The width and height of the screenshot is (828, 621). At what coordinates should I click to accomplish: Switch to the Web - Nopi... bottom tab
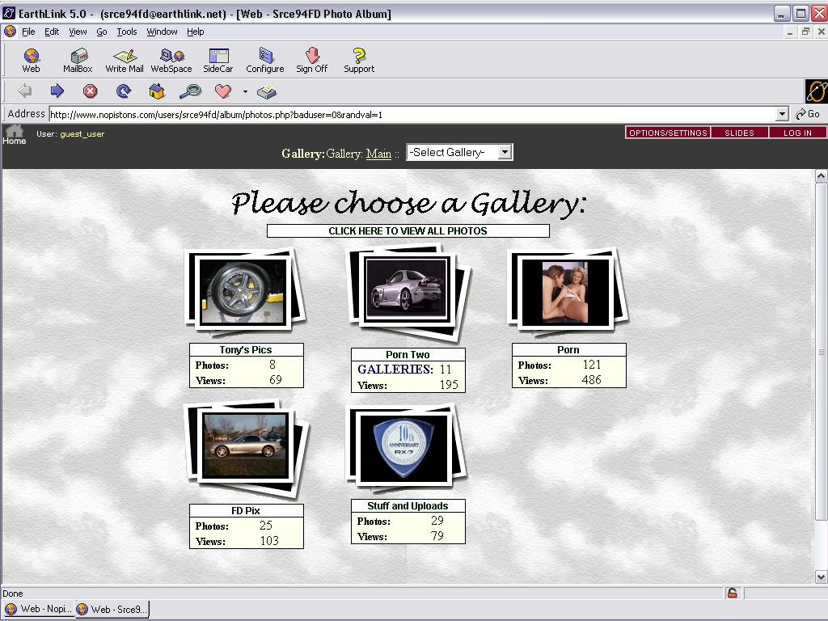(39, 609)
